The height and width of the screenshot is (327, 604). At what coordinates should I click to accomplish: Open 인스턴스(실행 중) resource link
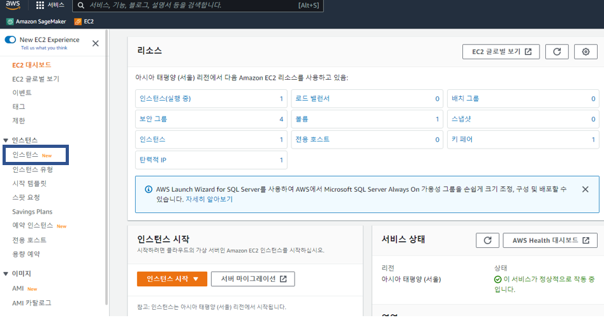coord(165,98)
